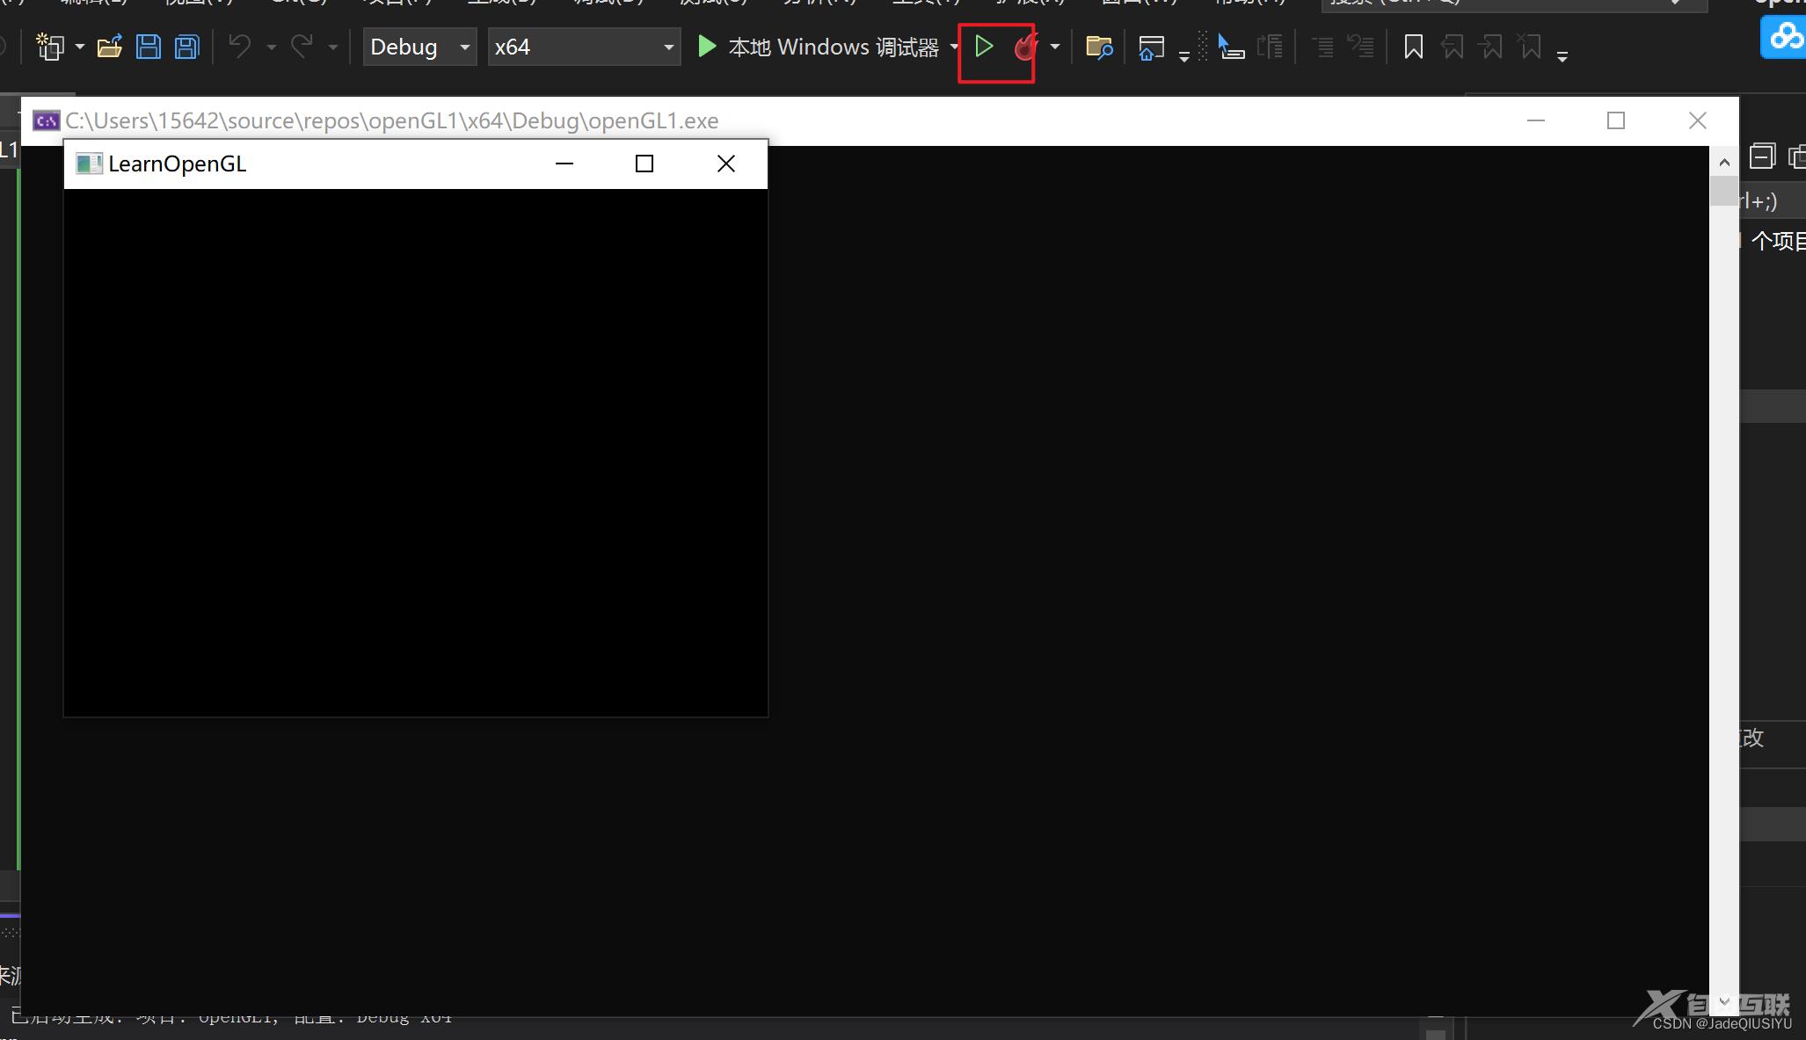Click the indent lines toolbar icon

(x=1323, y=47)
